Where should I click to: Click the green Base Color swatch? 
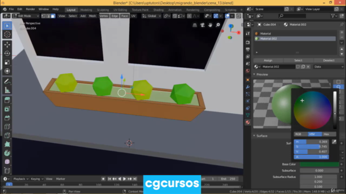click(320, 164)
